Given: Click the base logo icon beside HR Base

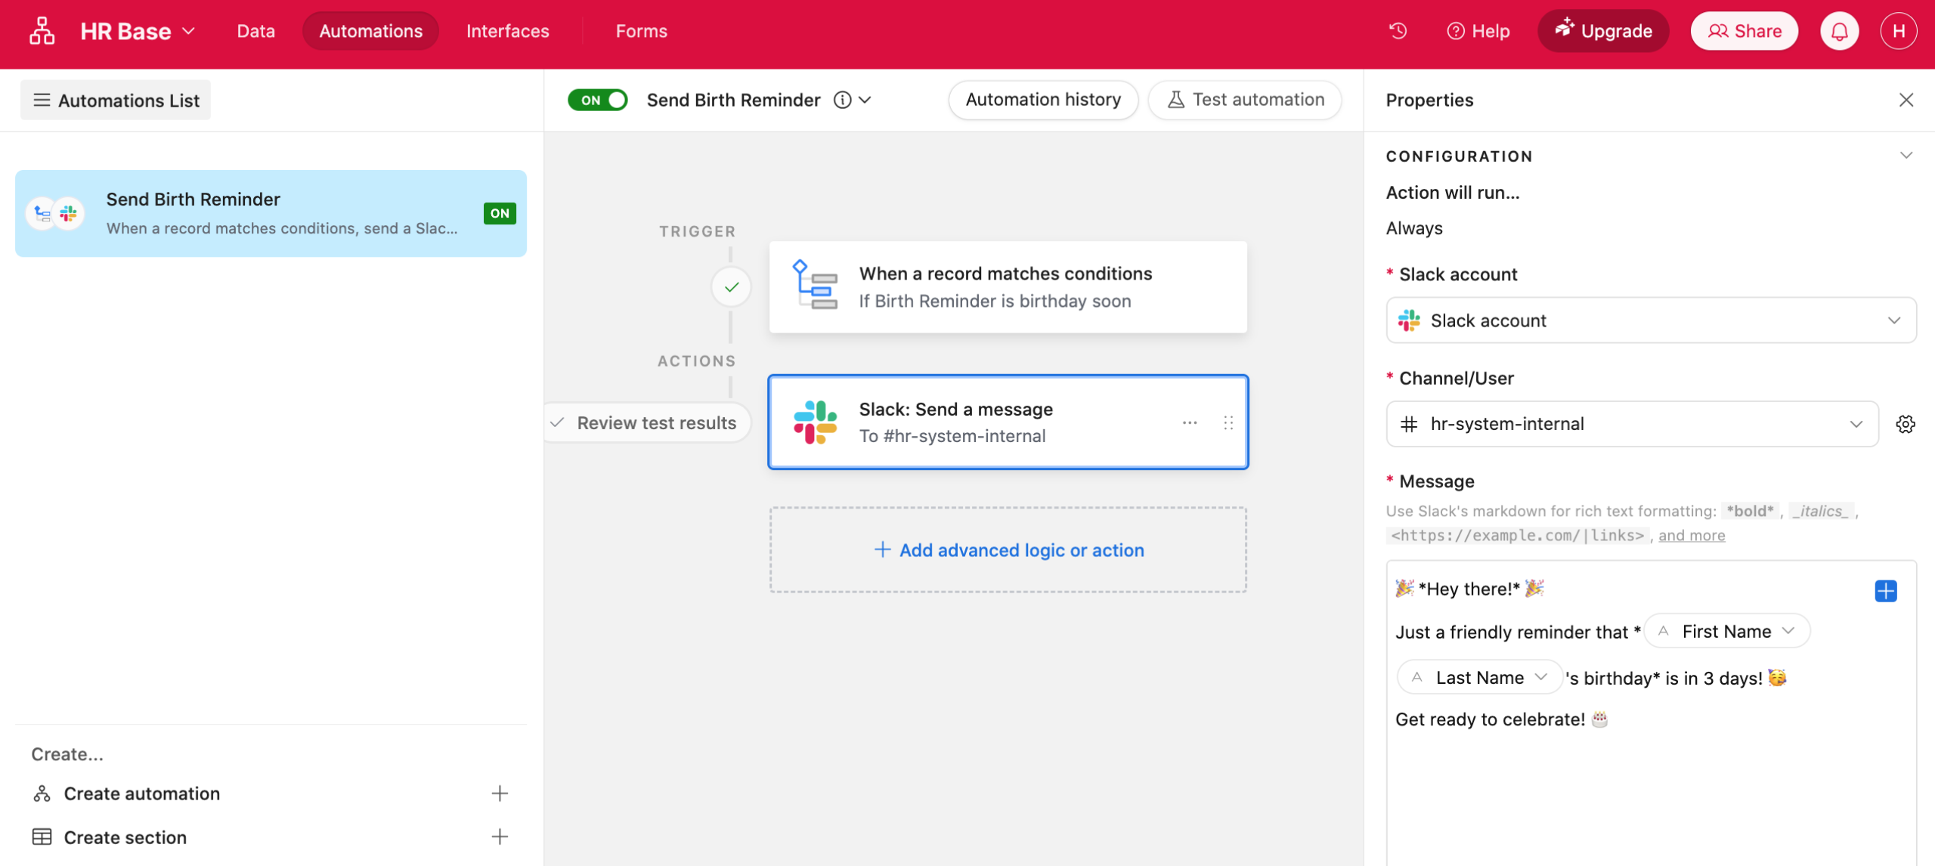Looking at the screenshot, I should coord(42,31).
